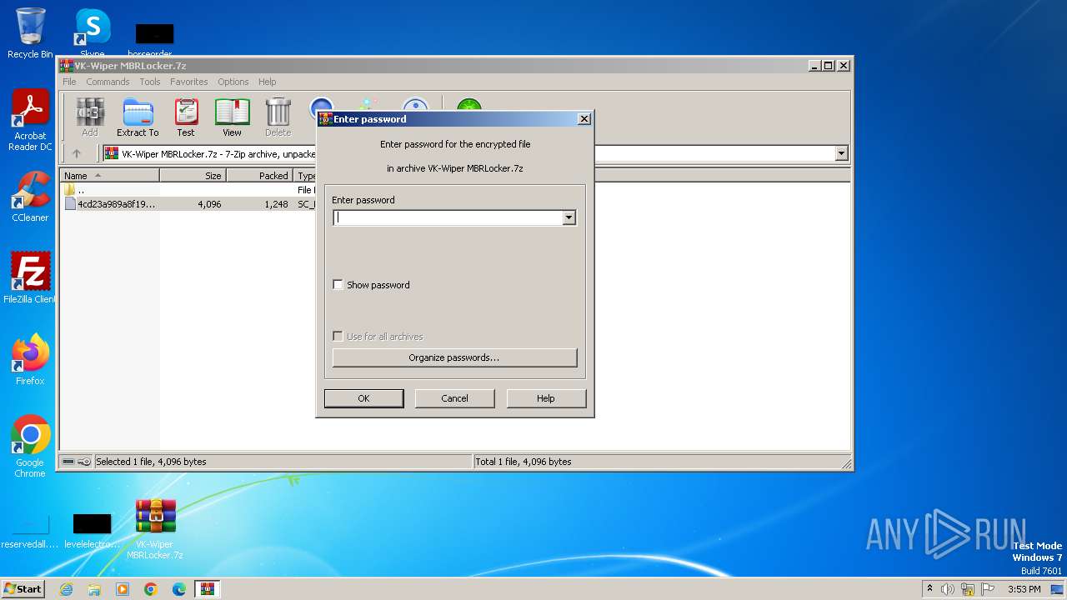Enable the Show password checkbox
This screenshot has height=600, width=1067.
click(338, 285)
